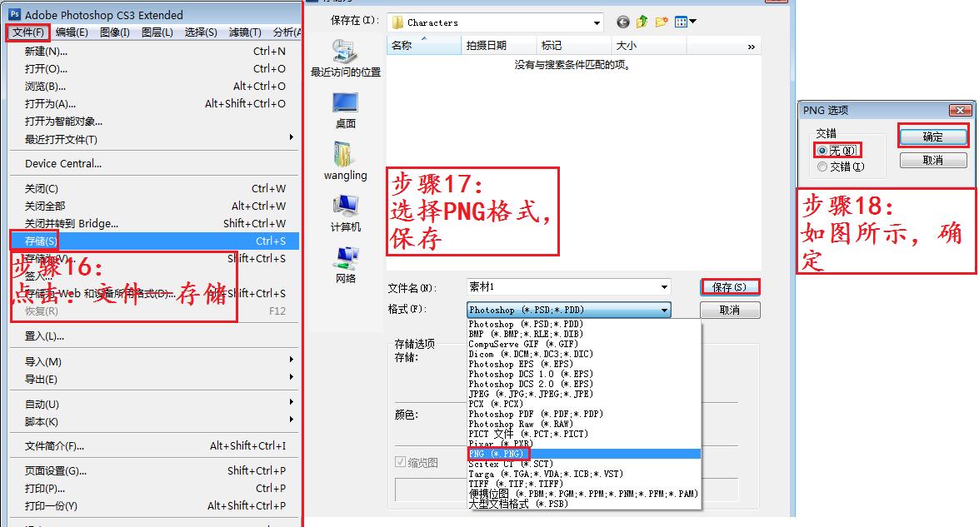979x527 pixels.
Task: Select 无(N) interlace radio button
Action: [822, 151]
